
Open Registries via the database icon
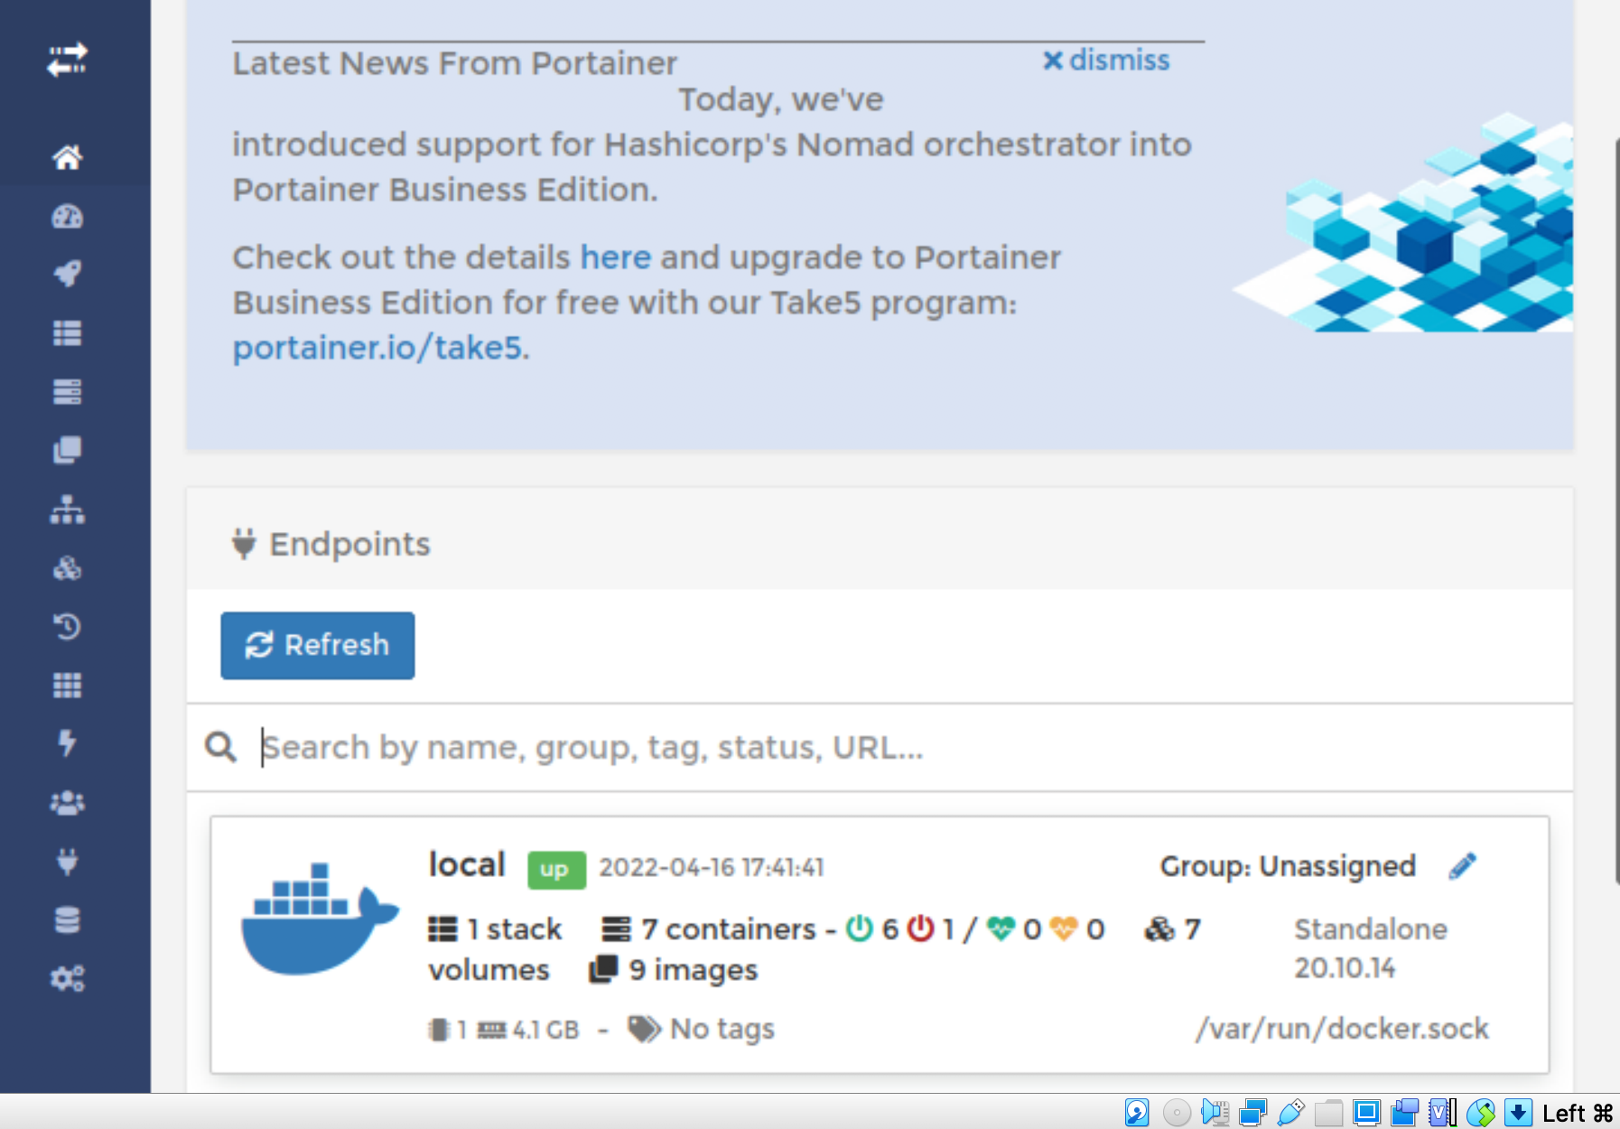click(x=68, y=919)
